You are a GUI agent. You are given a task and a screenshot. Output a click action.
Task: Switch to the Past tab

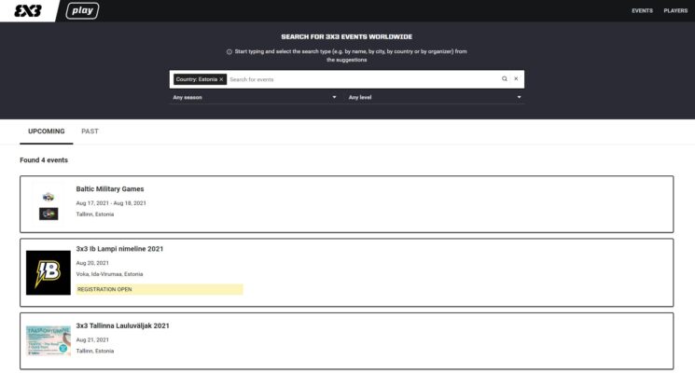pos(90,131)
